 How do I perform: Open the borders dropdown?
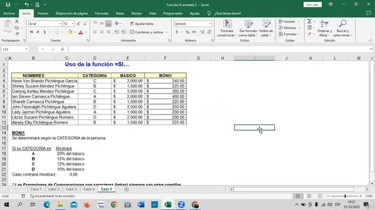(x=62, y=32)
